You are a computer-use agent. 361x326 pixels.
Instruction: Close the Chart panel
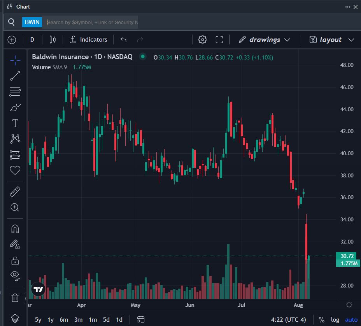point(356,7)
